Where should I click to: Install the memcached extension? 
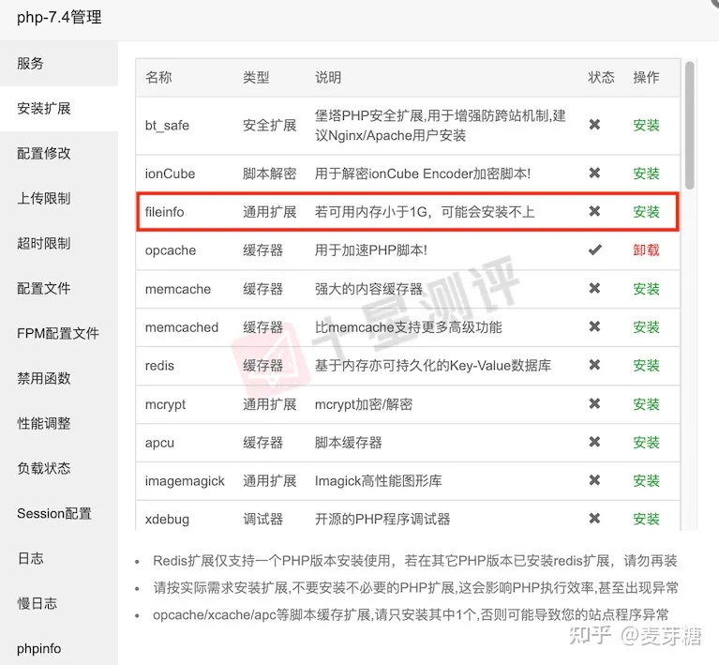(x=646, y=327)
